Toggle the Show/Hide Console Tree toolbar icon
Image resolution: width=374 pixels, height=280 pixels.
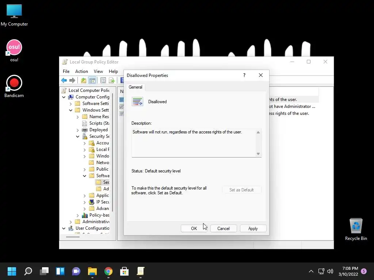(92, 81)
